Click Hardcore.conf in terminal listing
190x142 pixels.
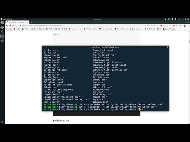(52, 50)
